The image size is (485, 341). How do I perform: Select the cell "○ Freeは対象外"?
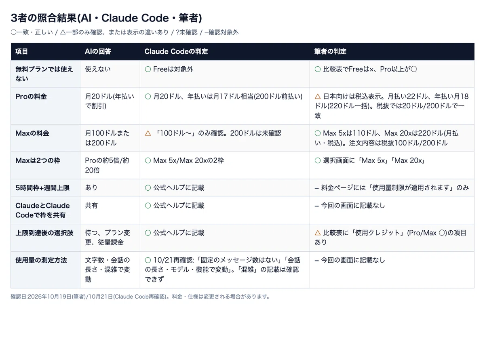coord(225,74)
